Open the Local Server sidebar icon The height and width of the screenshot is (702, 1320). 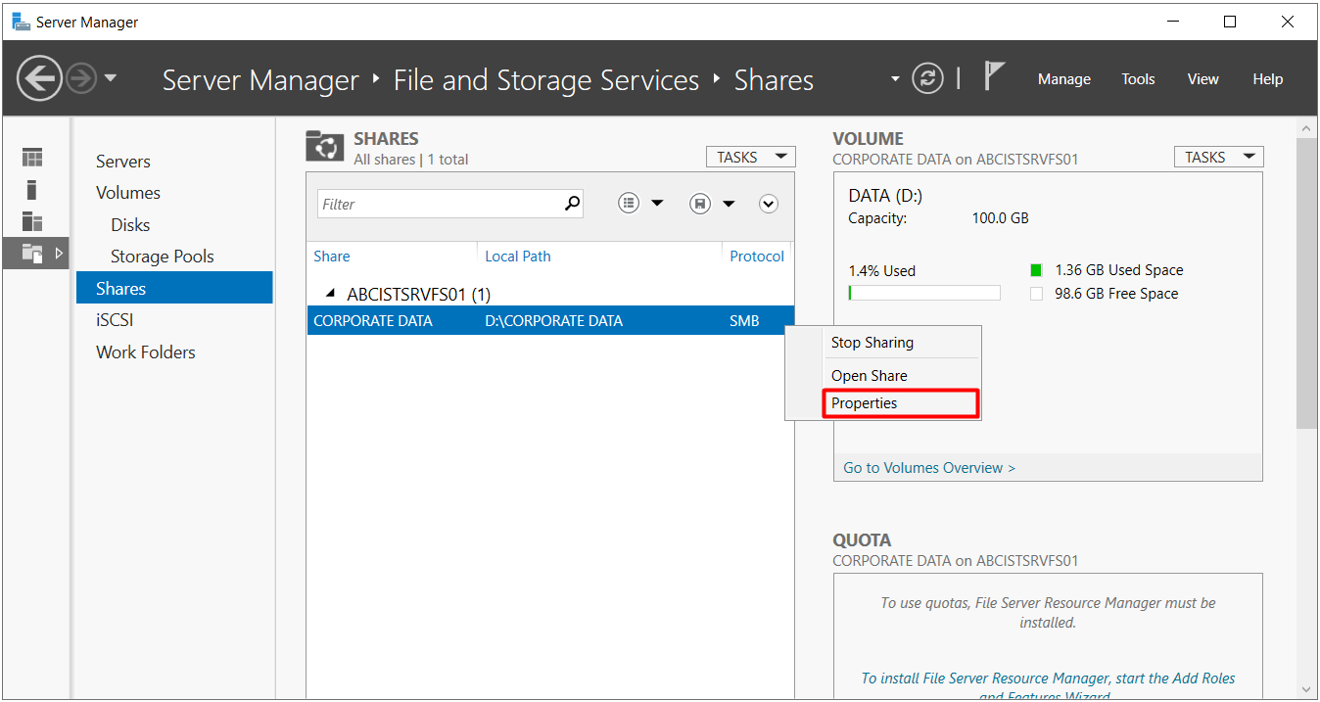31,189
